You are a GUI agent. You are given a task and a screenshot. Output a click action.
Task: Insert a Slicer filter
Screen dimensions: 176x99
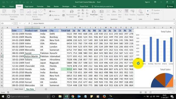[x=127, y=12]
